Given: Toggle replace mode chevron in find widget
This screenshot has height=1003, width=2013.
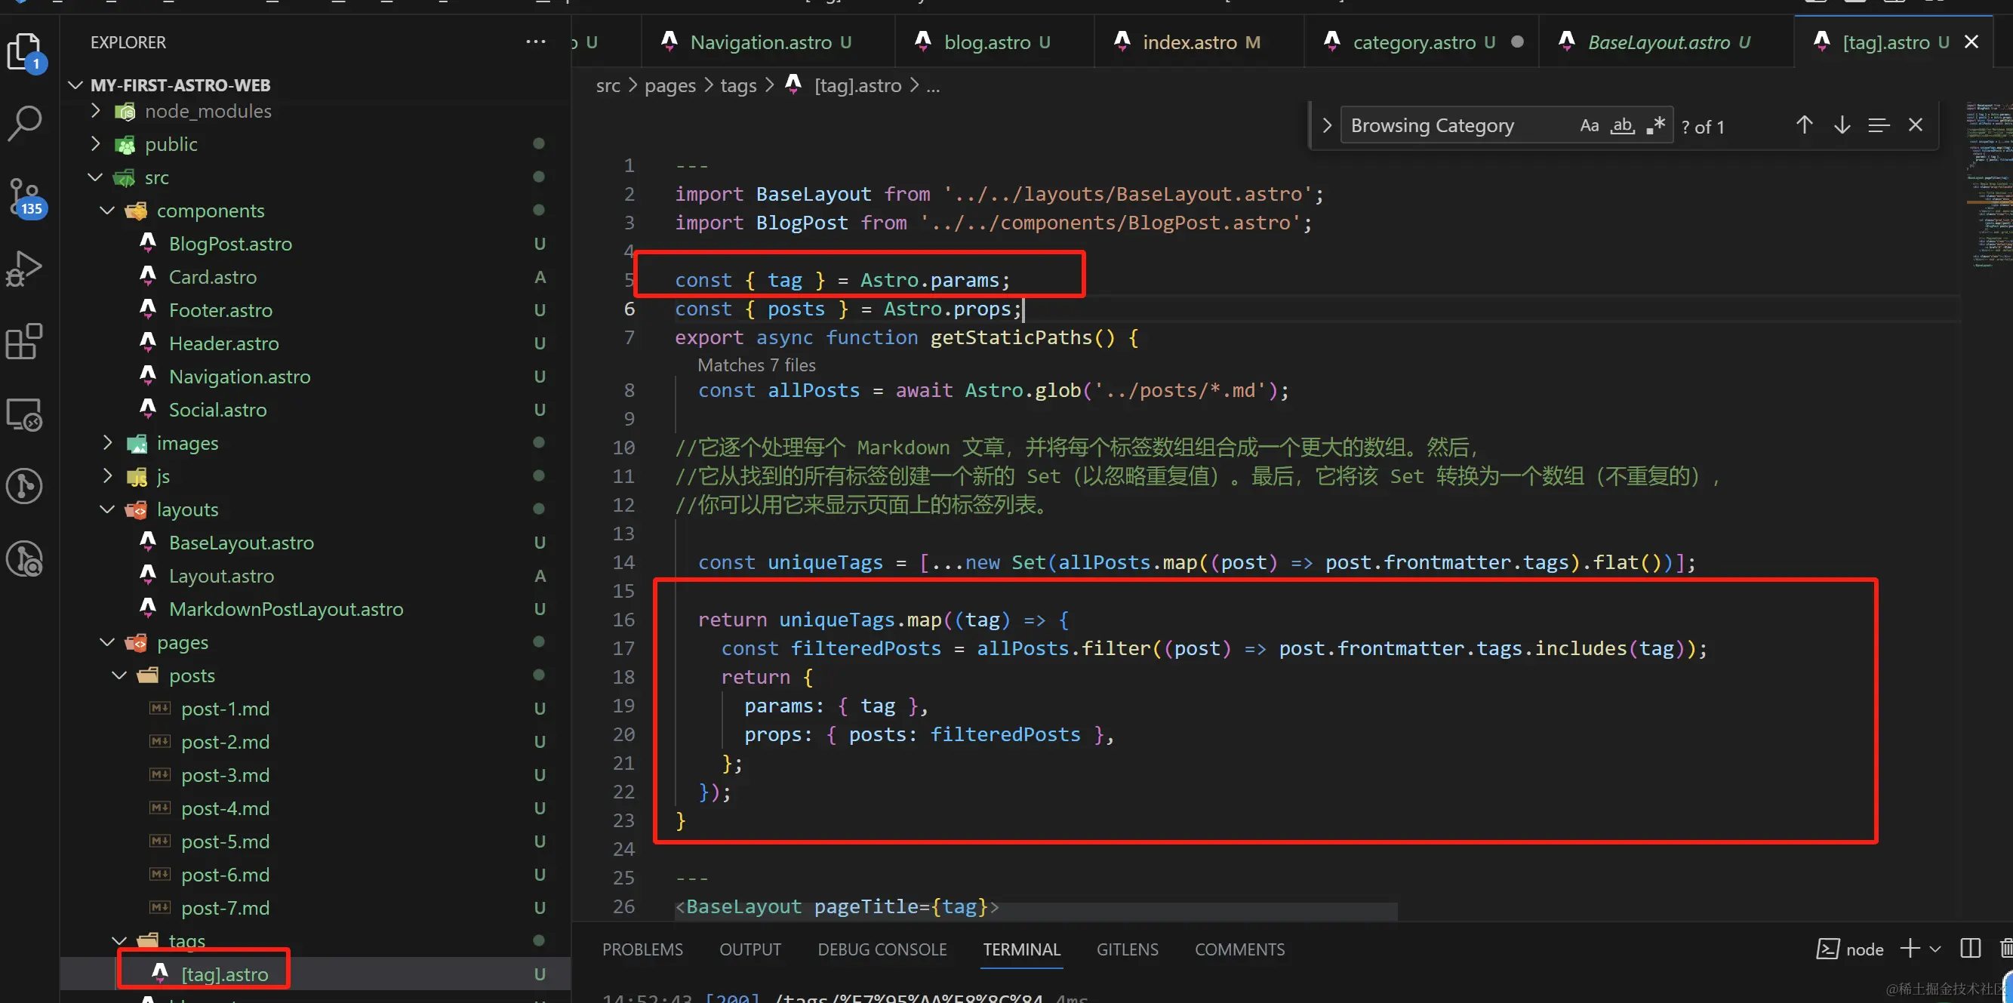Looking at the screenshot, I should [x=1326, y=126].
